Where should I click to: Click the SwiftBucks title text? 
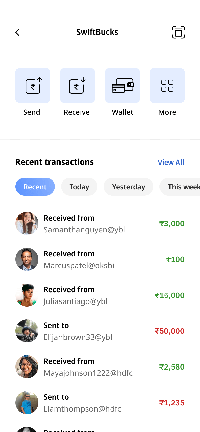point(97,32)
